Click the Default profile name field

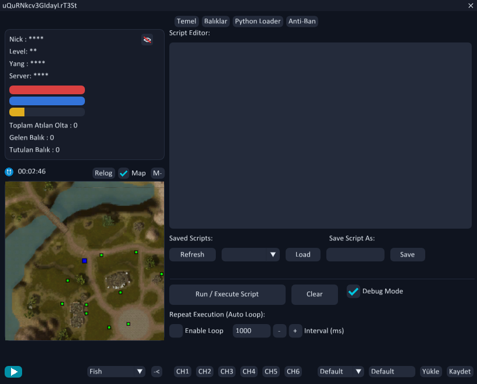(x=392, y=372)
